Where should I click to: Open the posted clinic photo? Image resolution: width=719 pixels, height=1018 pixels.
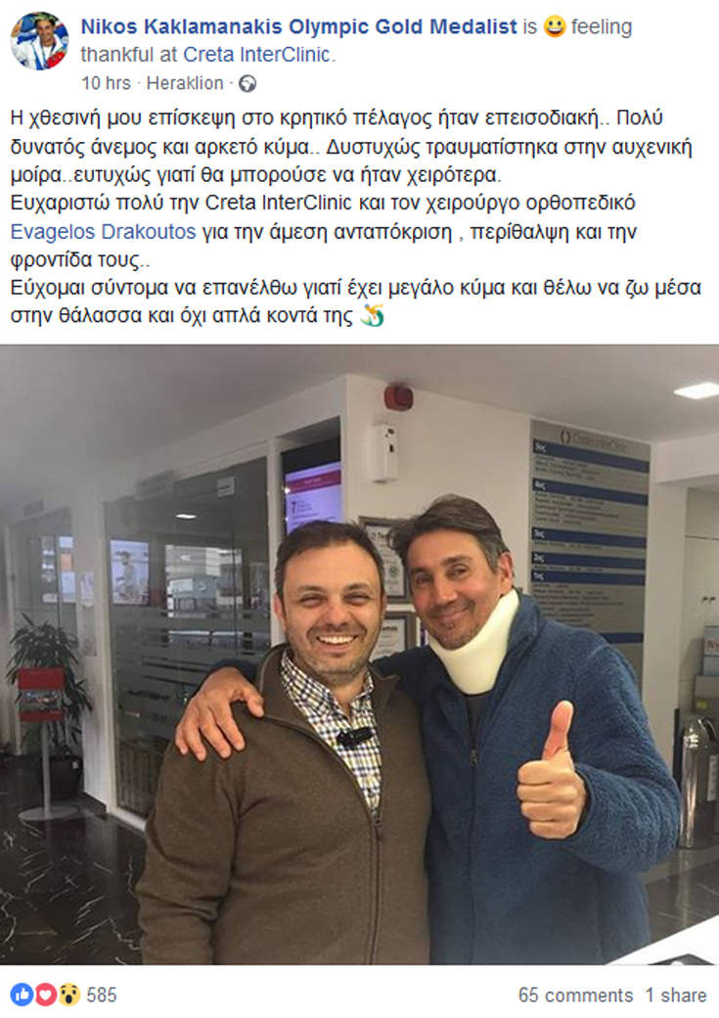[360, 655]
